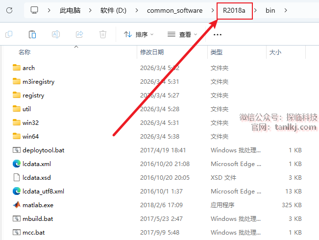Click the win64 folder icon
Screen dimensions: 319x240
[x=17, y=136]
